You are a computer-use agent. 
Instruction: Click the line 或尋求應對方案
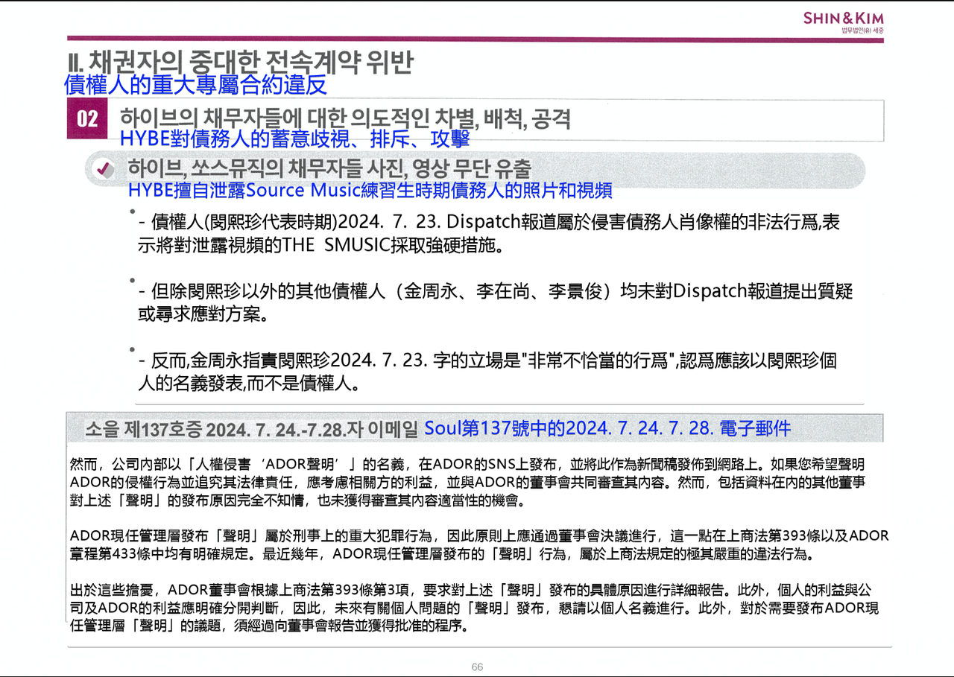(203, 314)
